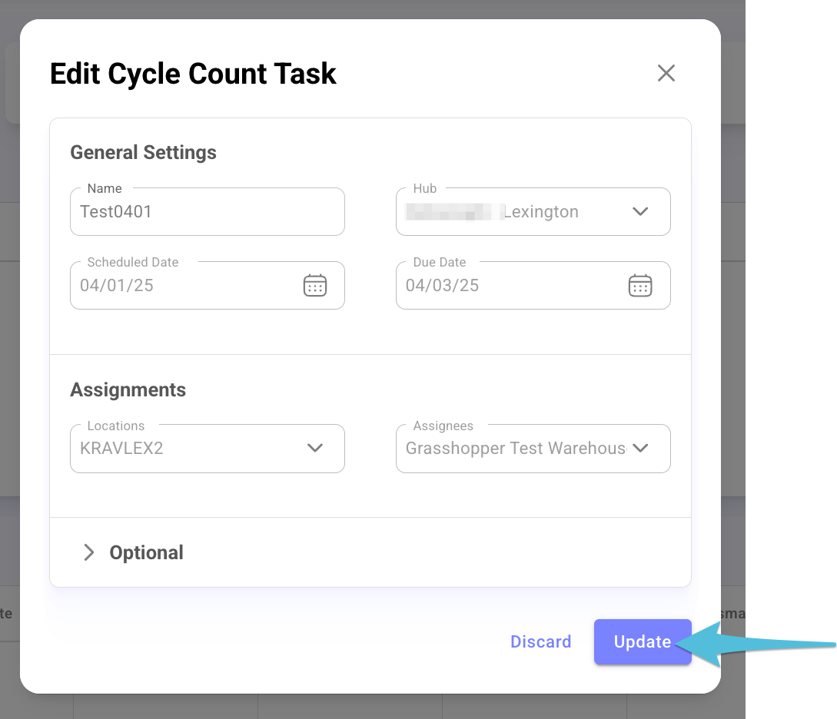The image size is (837, 719).
Task: Click the Update button
Action: click(x=643, y=641)
